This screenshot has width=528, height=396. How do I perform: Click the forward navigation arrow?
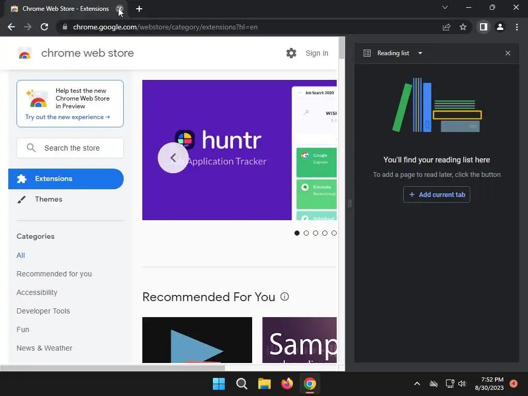click(28, 27)
